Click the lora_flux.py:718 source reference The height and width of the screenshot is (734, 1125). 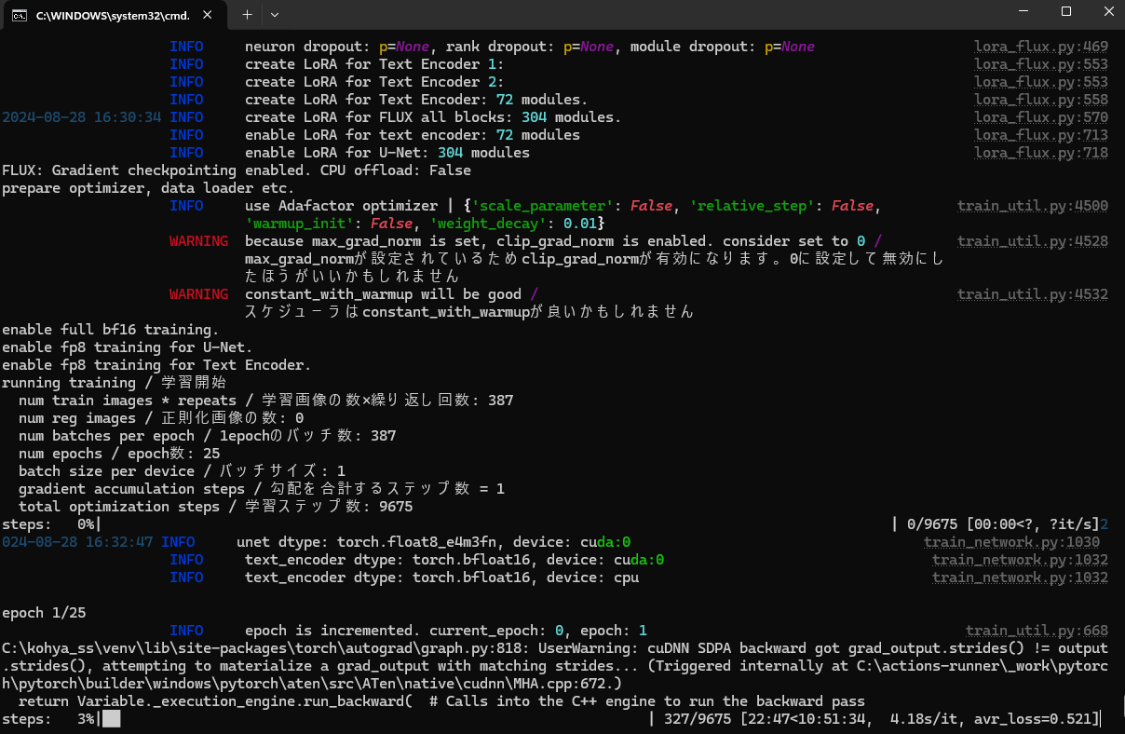1041,153
